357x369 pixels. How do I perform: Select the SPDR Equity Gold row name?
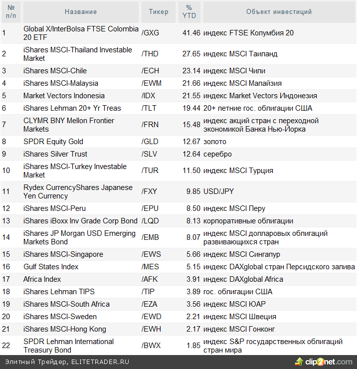click(x=53, y=142)
